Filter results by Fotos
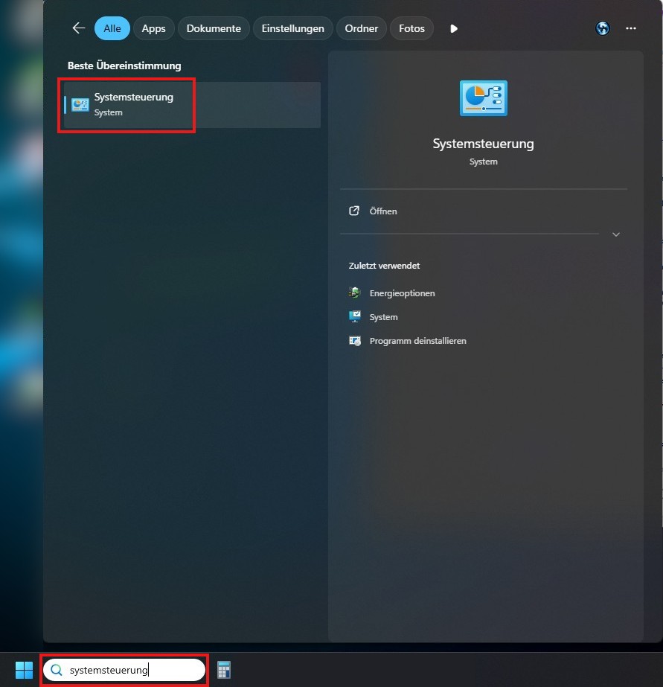663x687 pixels. click(411, 28)
